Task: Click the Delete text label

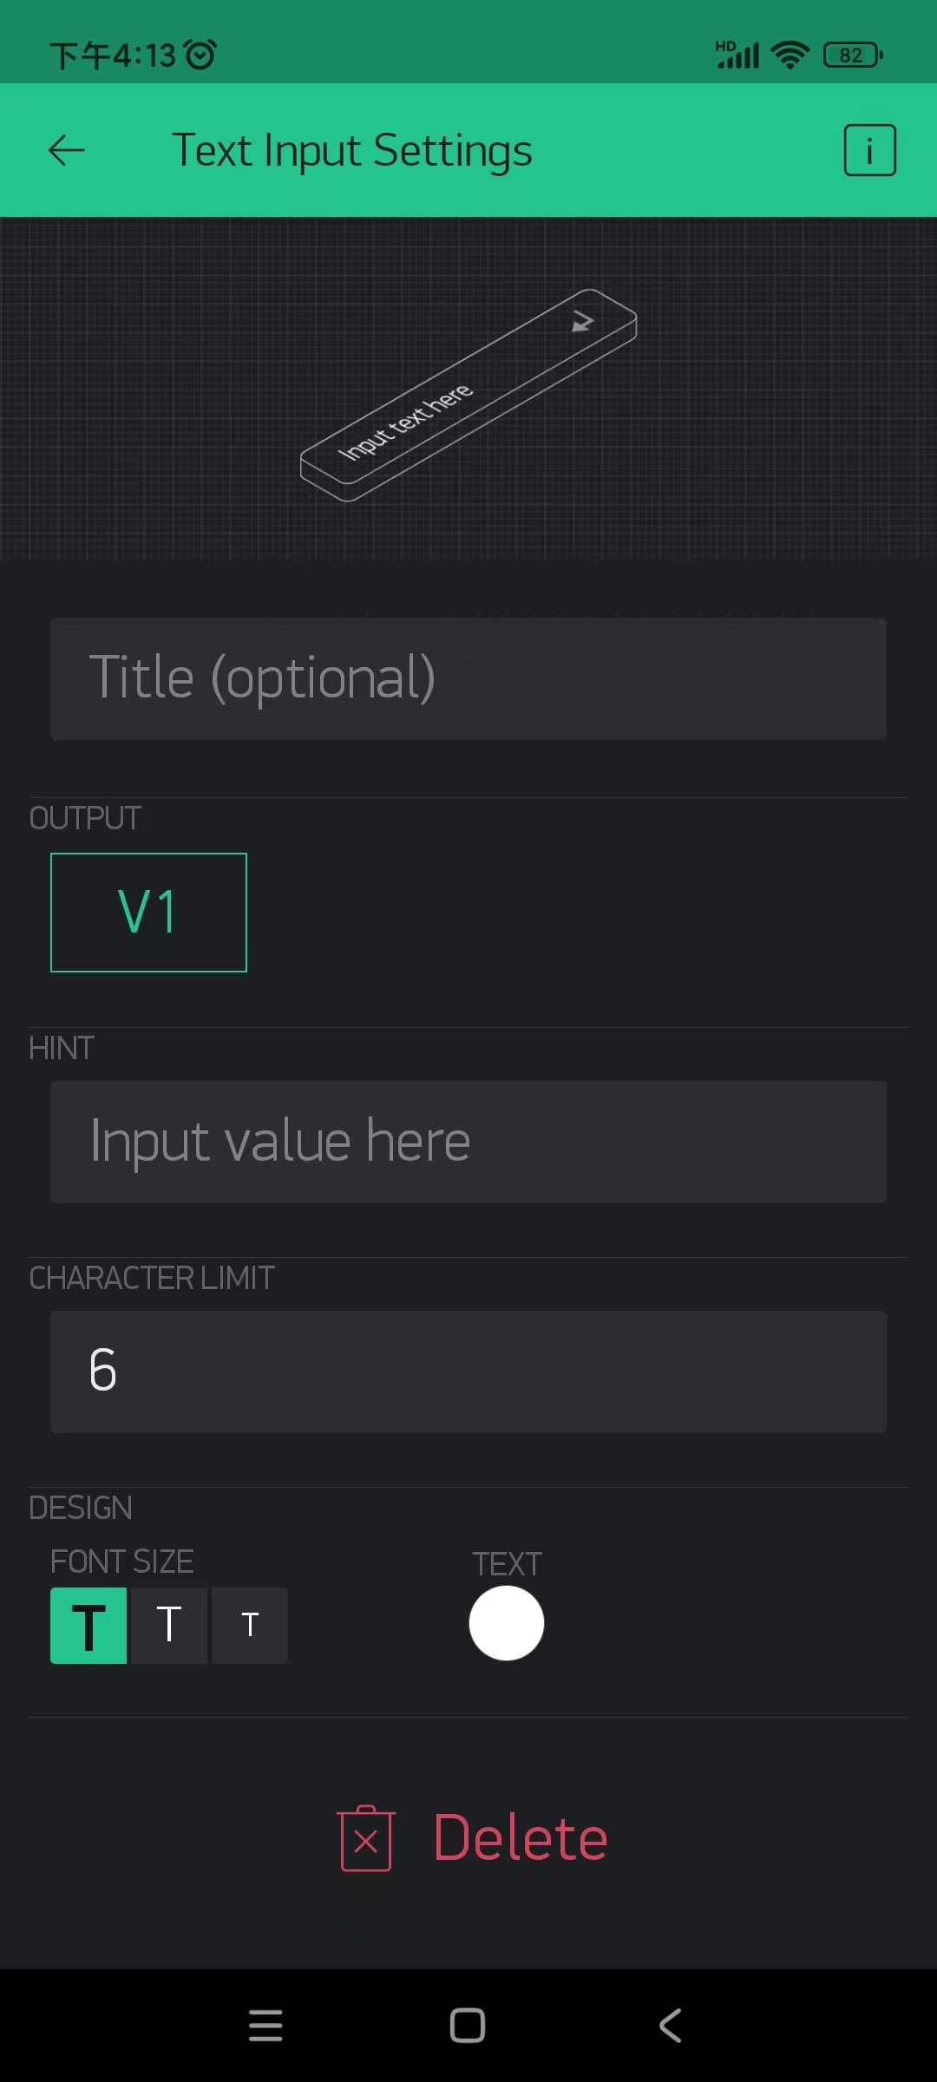Action: pos(521,1838)
